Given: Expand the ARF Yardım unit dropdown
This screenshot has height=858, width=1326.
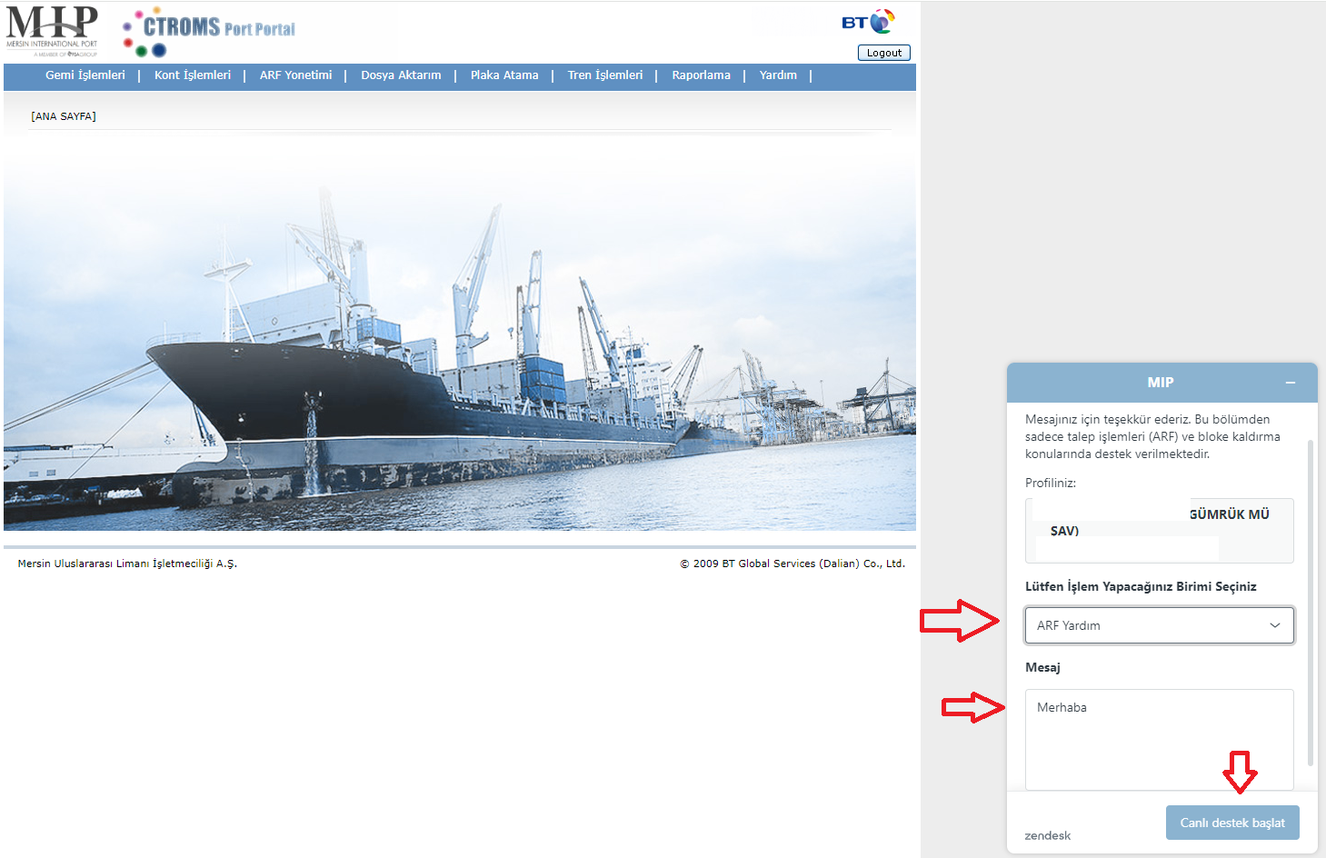Looking at the screenshot, I should click(1159, 625).
